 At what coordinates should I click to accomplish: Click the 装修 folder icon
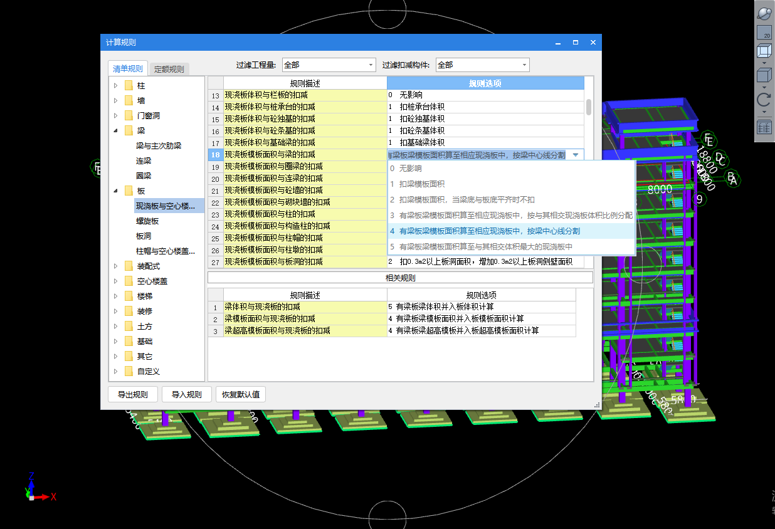(129, 311)
